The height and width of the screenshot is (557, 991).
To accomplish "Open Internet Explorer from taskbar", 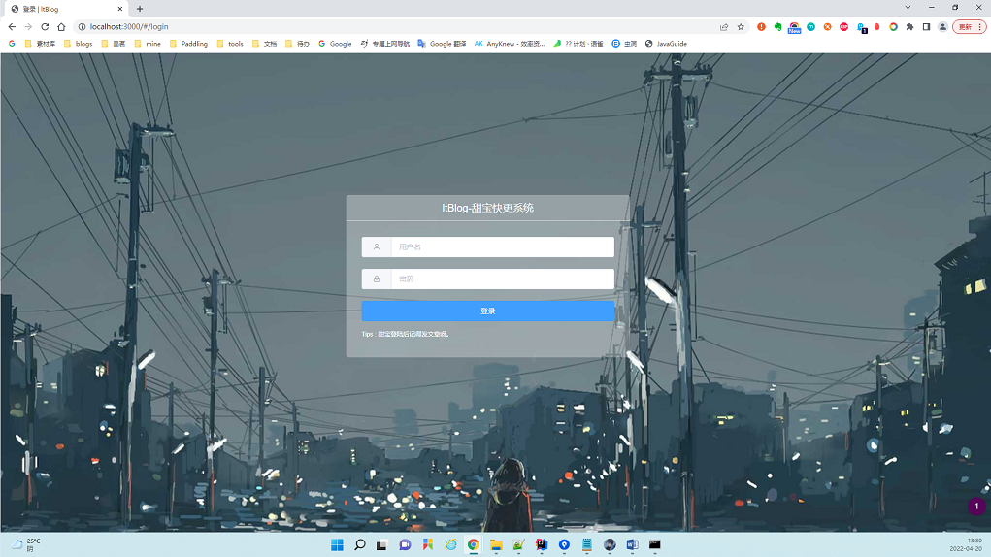I will (x=450, y=544).
